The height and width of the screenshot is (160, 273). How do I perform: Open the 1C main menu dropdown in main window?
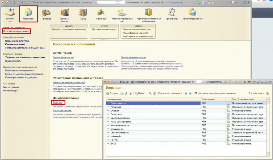7,3
